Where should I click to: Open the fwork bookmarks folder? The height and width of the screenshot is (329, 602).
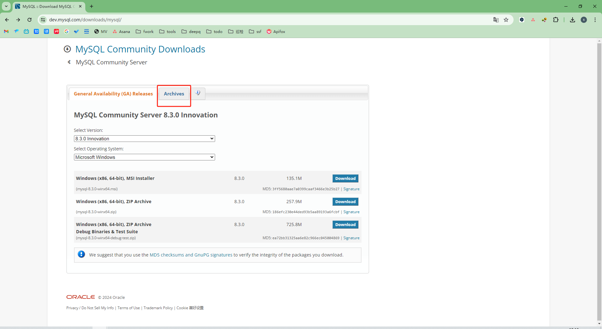click(x=145, y=31)
